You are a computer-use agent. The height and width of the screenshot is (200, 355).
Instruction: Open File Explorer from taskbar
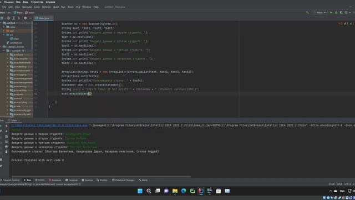[175, 191]
